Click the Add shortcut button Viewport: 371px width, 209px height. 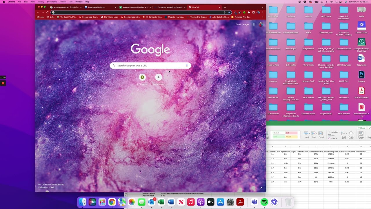[x=158, y=77]
